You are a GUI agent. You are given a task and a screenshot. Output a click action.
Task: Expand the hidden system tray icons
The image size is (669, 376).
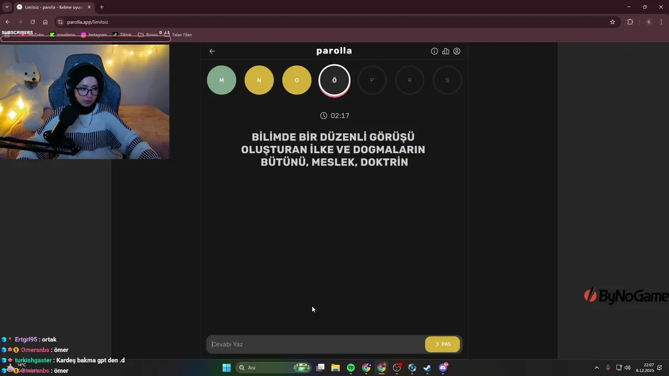(x=597, y=368)
